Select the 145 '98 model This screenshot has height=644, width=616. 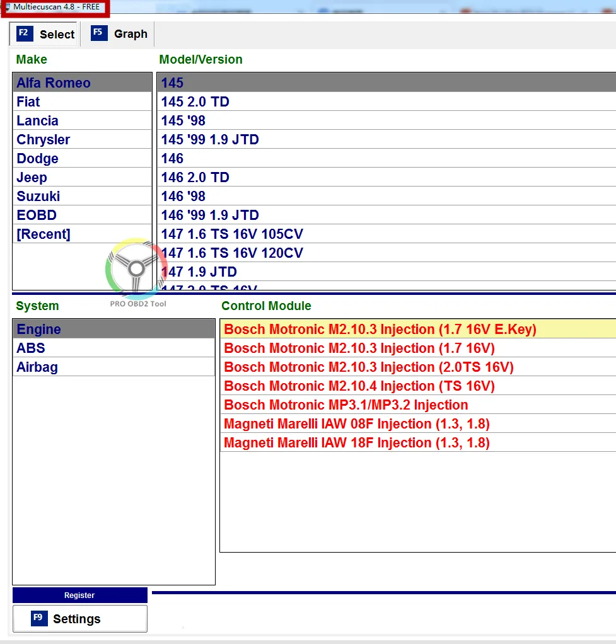point(386,120)
